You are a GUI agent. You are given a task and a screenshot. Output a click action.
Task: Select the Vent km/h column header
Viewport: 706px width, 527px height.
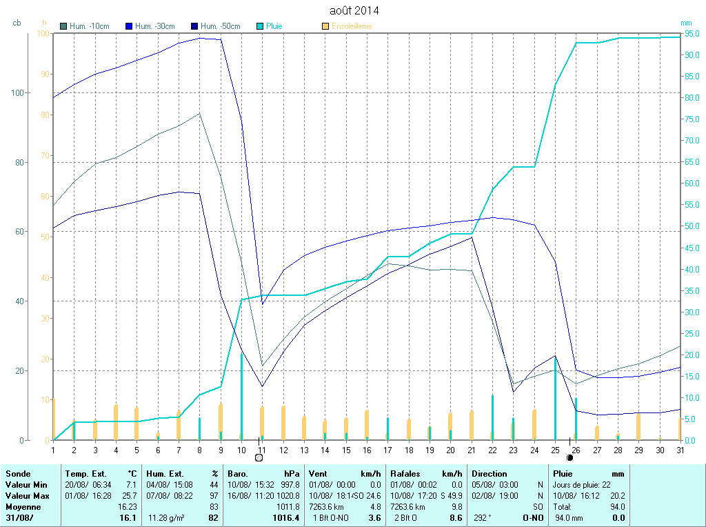click(x=345, y=474)
